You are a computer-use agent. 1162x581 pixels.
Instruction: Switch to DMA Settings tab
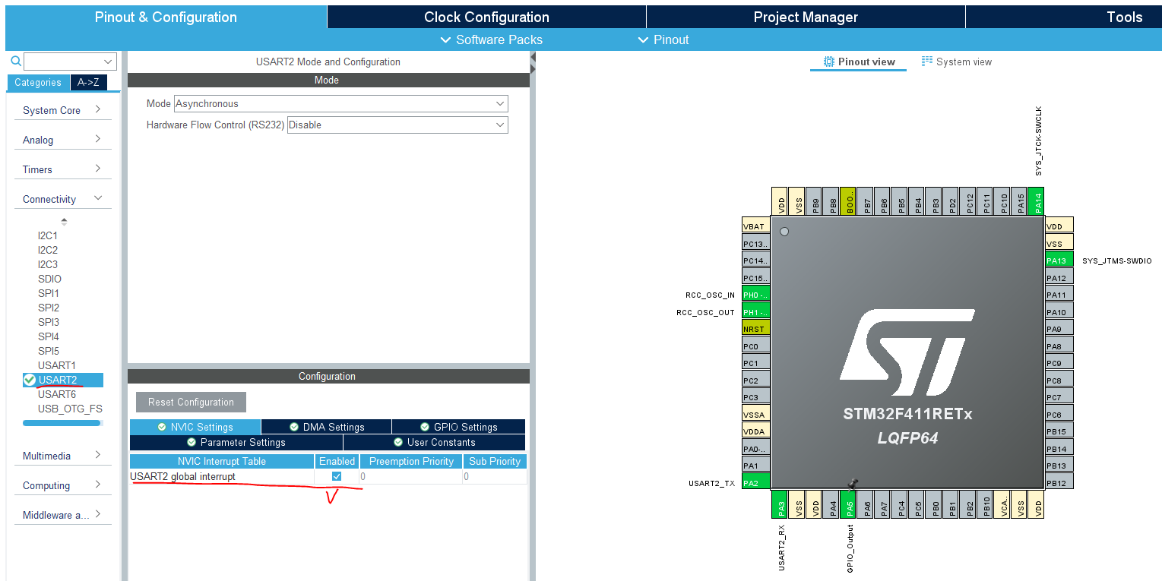[x=326, y=427]
